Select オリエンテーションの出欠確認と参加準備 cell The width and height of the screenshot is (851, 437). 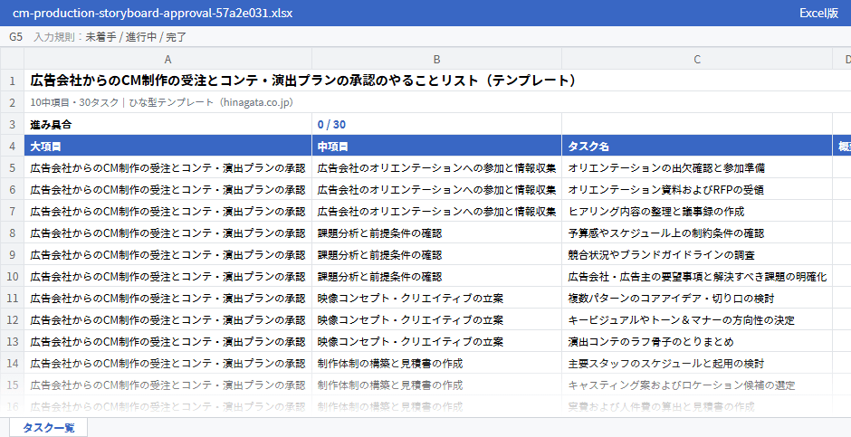point(697,167)
